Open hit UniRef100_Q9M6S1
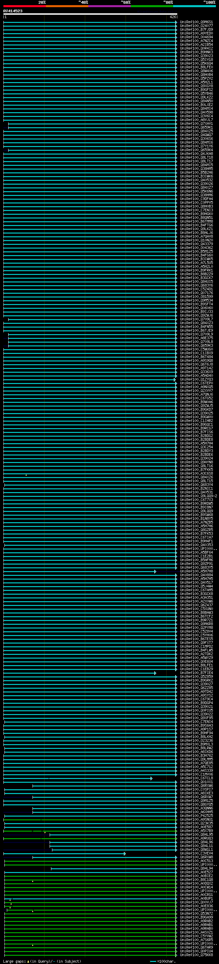Image resolution: width=219 pixels, height=964 pixels. coord(196,23)
